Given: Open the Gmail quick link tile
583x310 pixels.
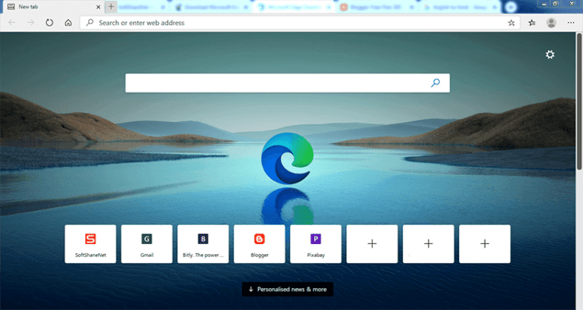Looking at the screenshot, I should [147, 244].
